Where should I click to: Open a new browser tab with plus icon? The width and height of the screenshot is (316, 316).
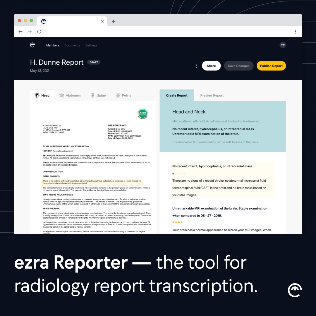pyautogui.click(x=114, y=21)
